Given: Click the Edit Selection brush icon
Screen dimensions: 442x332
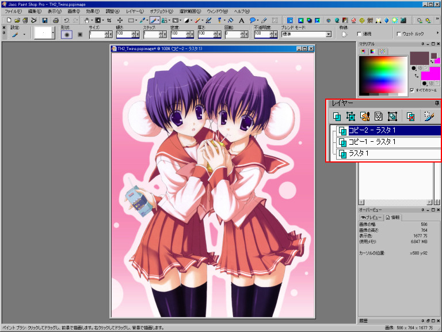Looking at the screenshot, I should [429, 116].
